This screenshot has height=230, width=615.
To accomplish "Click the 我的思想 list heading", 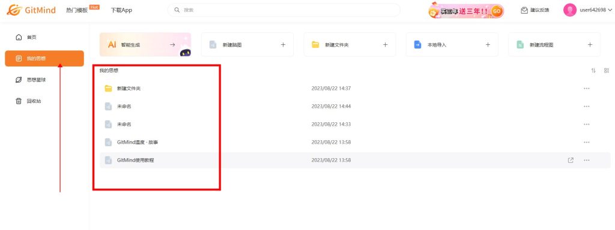I will pyautogui.click(x=109, y=71).
